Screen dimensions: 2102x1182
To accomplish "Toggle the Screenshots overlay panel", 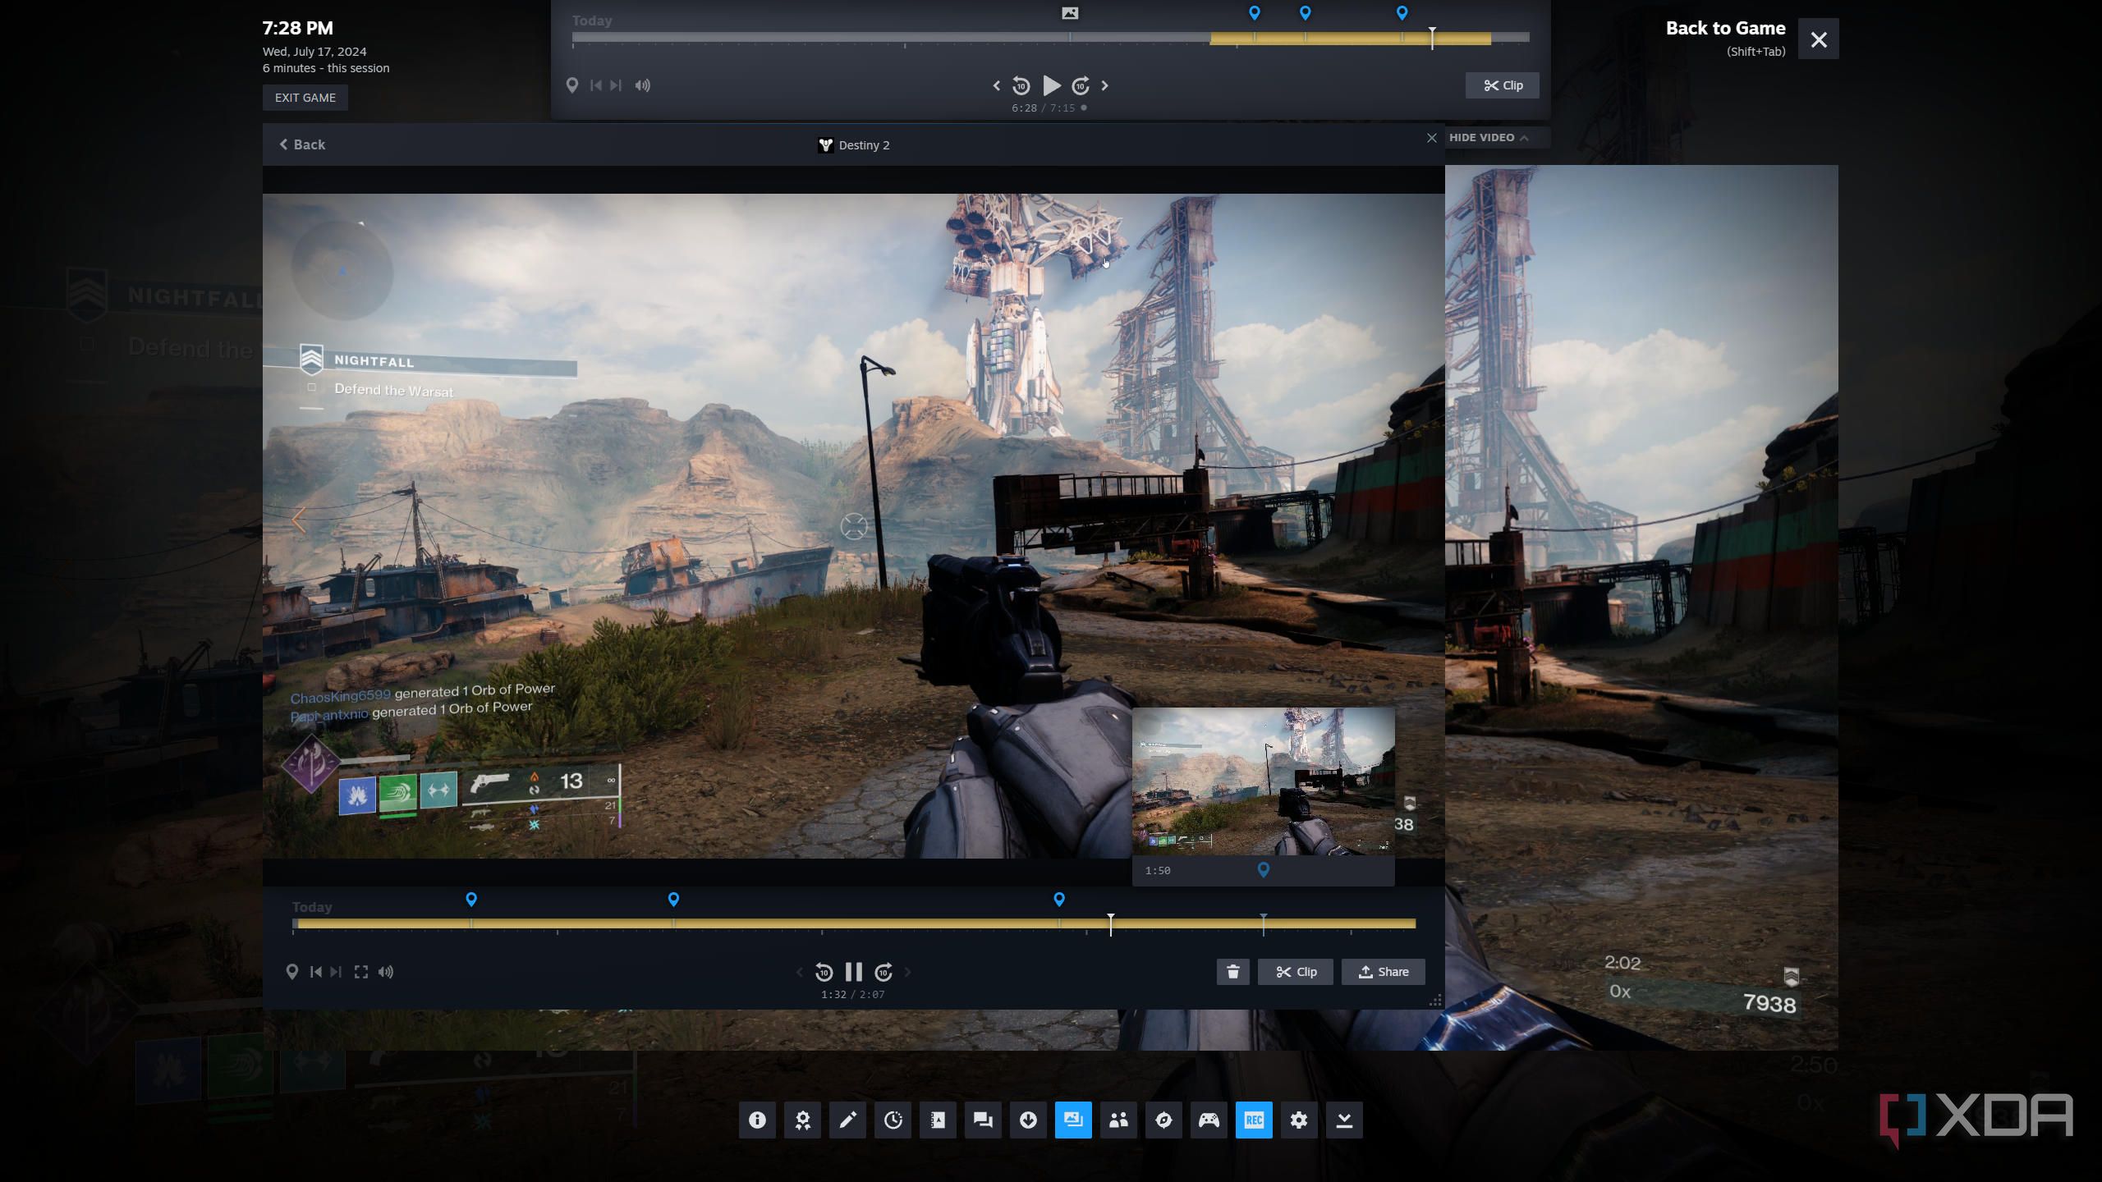I will pos(1073,1120).
